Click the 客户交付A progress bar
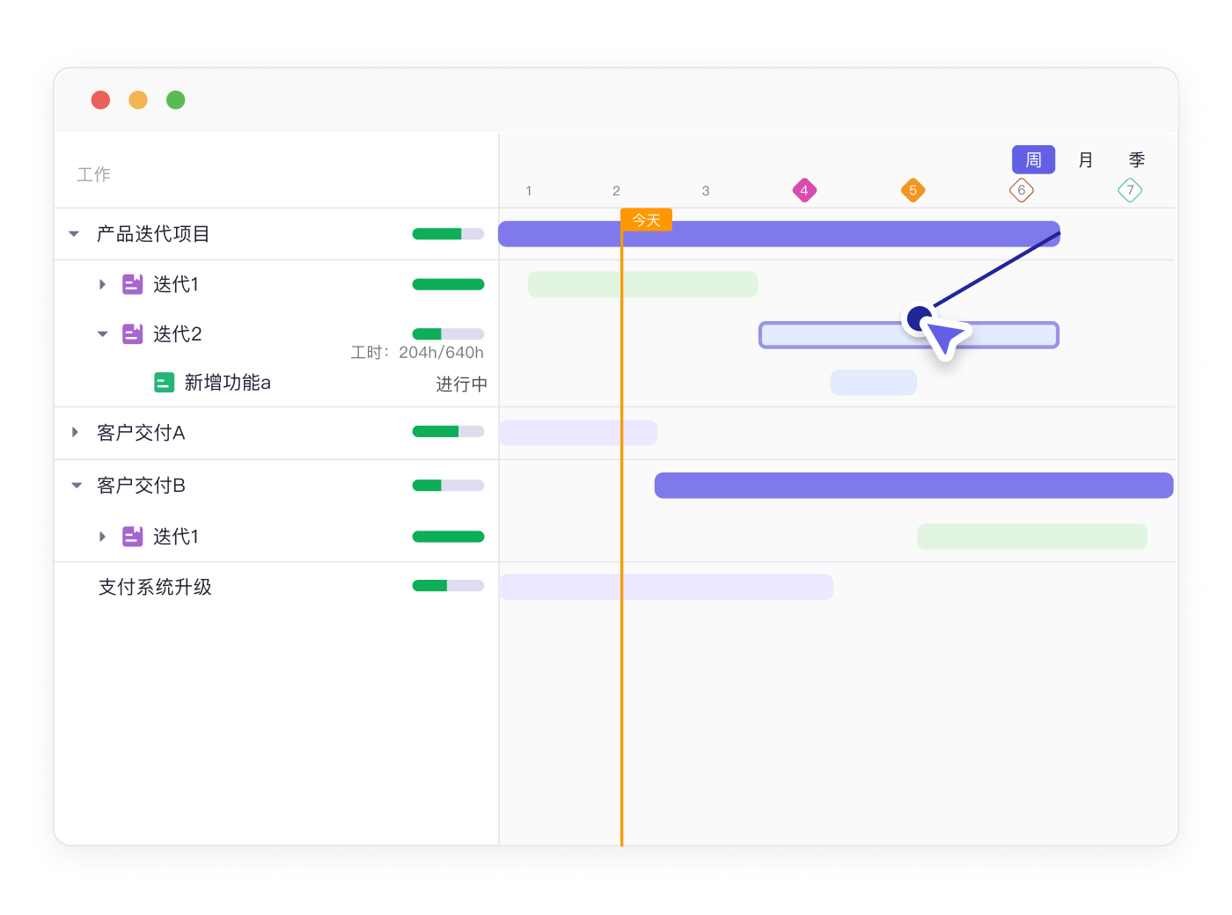 449,432
